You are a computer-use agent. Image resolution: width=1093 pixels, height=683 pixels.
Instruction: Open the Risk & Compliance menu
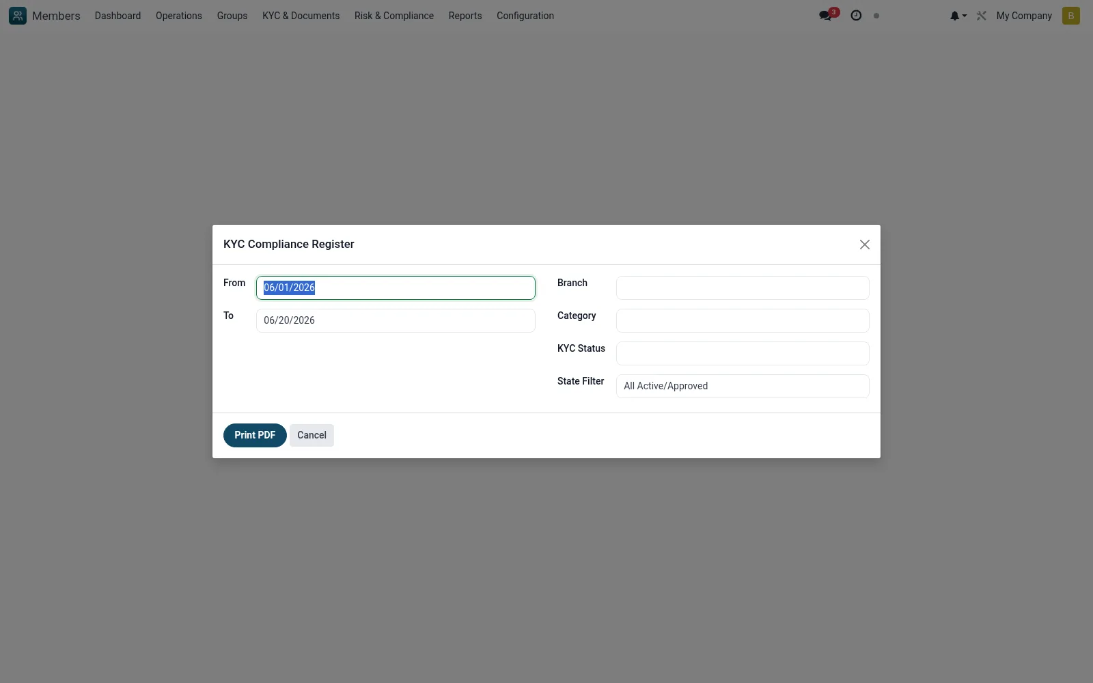(394, 16)
